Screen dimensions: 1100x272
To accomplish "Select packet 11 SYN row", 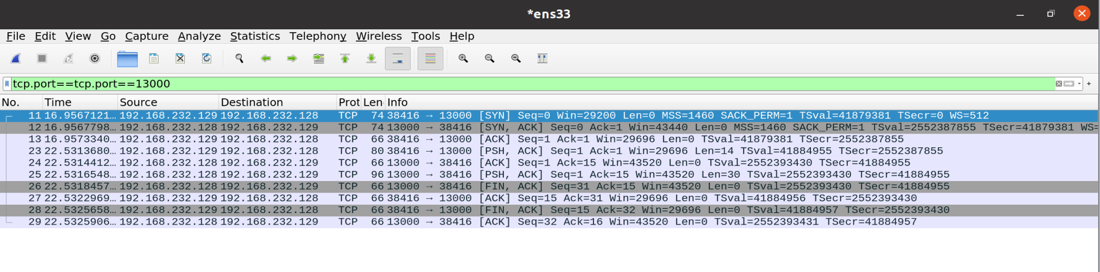I will tap(549, 116).
